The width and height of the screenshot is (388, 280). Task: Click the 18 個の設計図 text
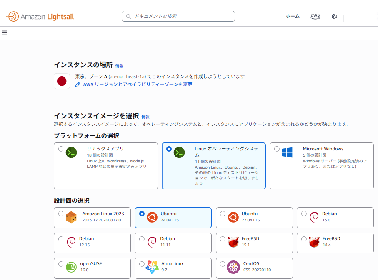(x=100, y=155)
